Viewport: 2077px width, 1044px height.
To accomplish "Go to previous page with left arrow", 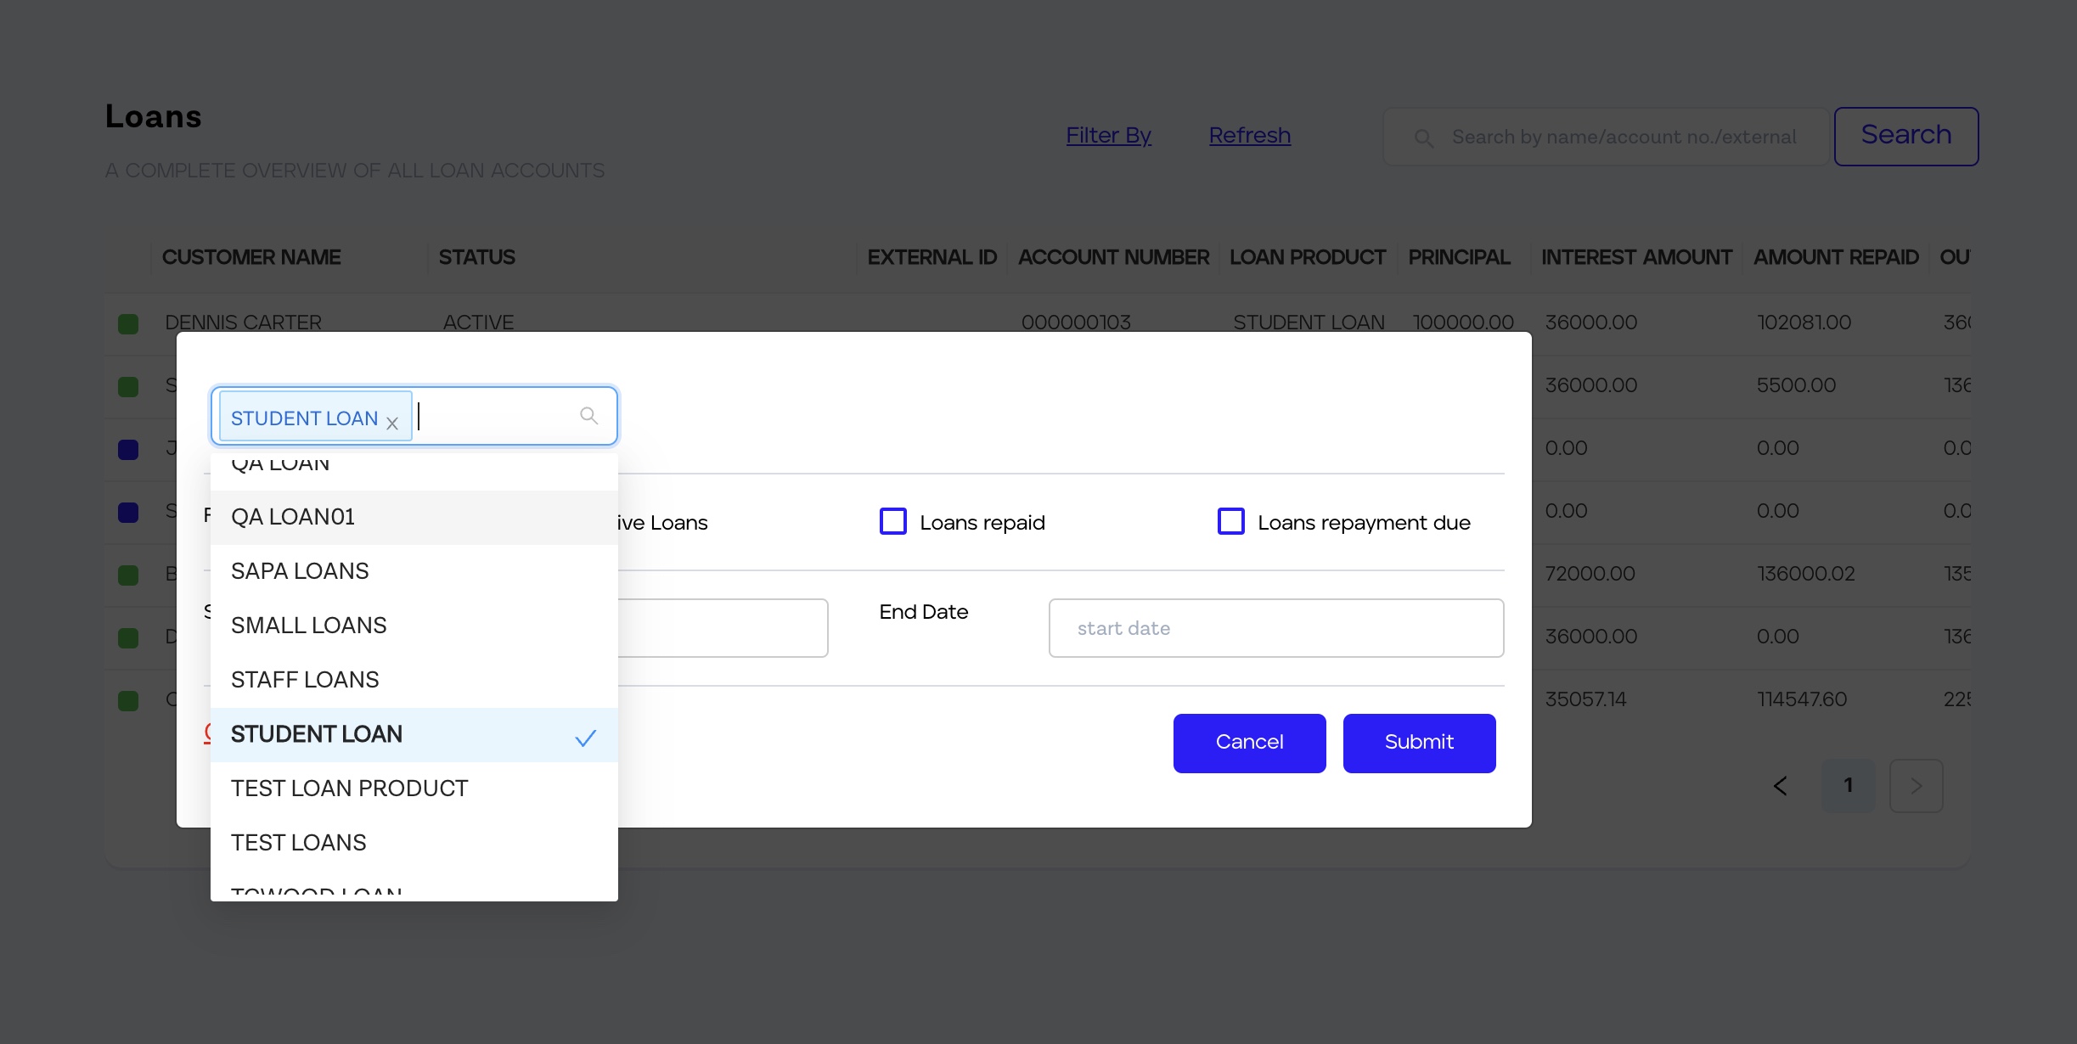I will [1781, 786].
